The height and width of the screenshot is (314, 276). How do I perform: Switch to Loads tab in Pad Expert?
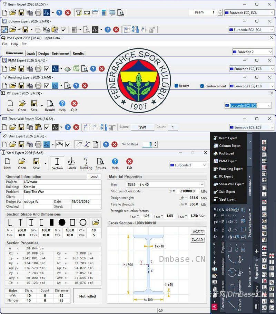pos(31,54)
